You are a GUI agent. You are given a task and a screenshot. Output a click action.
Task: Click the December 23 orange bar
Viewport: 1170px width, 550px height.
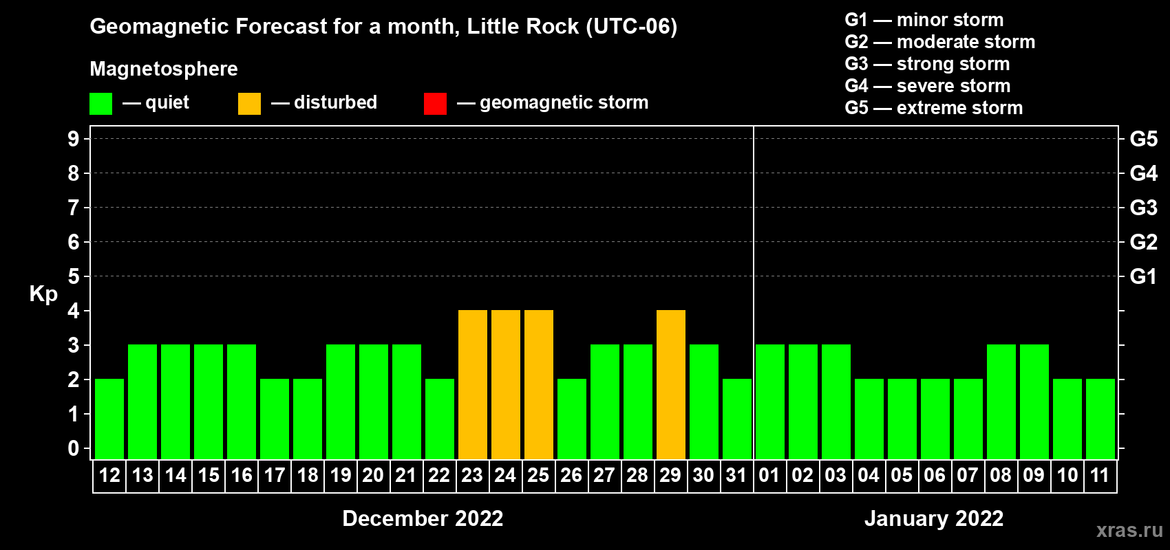(x=473, y=385)
